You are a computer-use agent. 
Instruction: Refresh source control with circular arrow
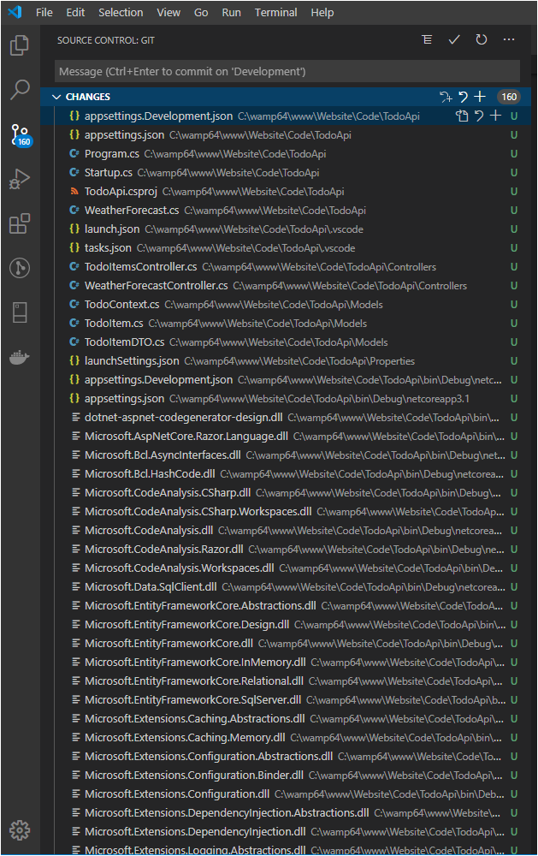482,39
